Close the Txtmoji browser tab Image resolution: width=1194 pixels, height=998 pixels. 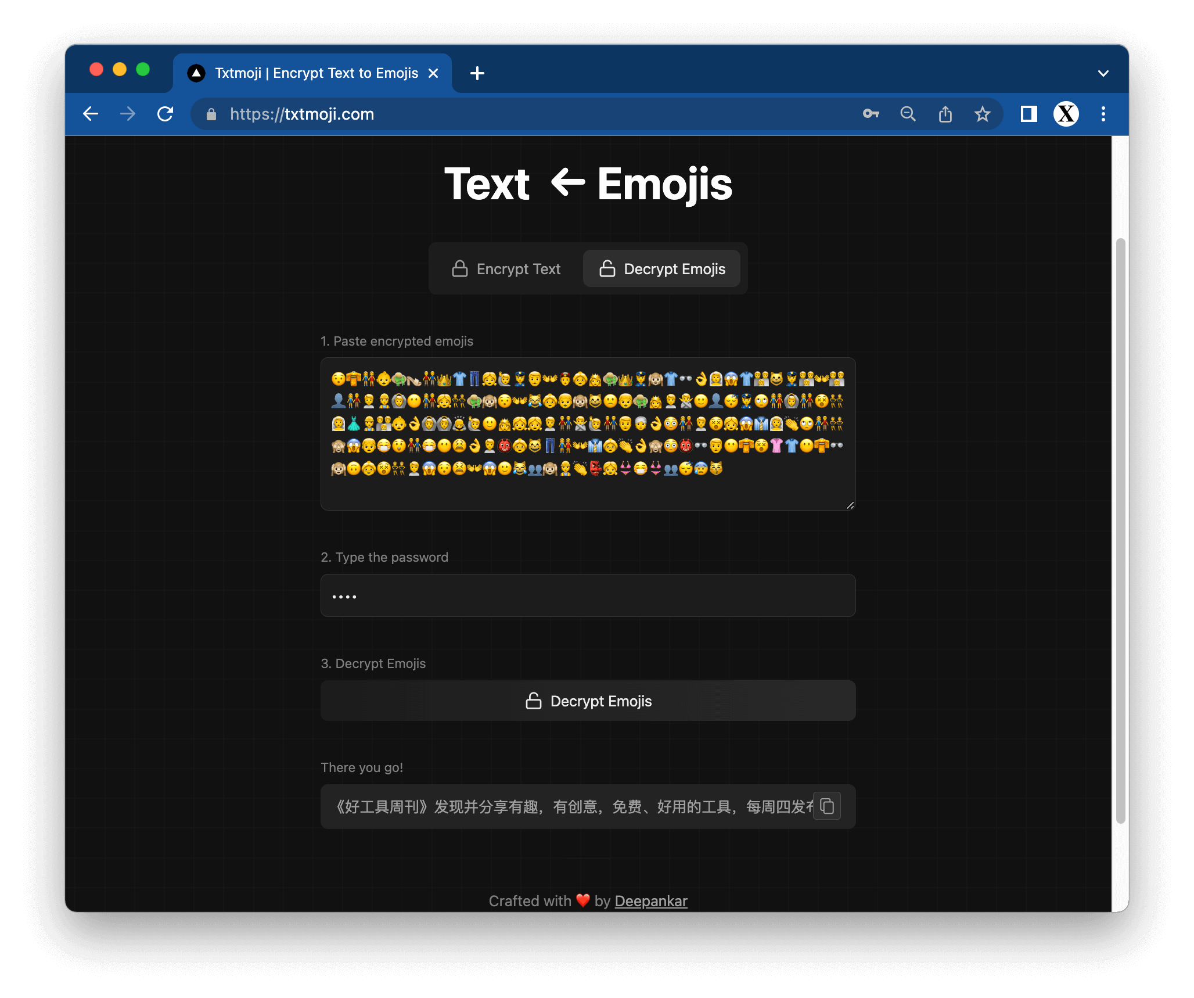coord(433,73)
